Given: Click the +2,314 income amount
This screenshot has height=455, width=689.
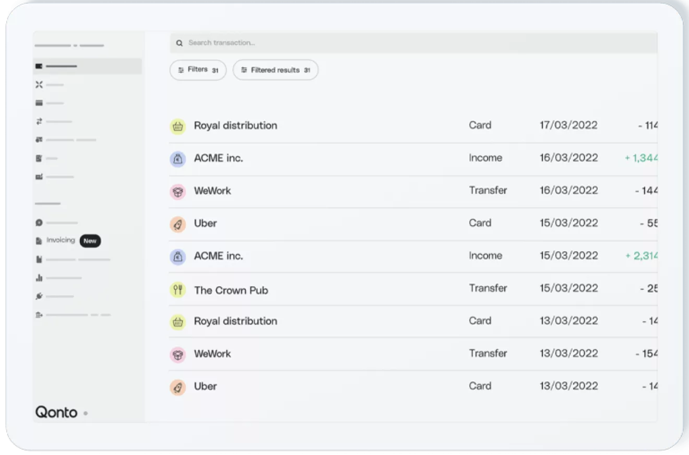Looking at the screenshot, I should pos(641,256).
